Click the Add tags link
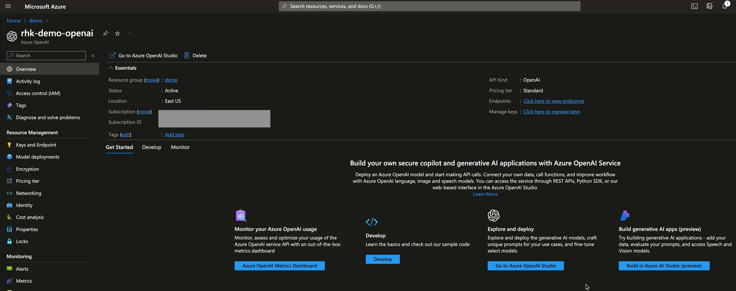The image size is (736, 291). point(174,135)
